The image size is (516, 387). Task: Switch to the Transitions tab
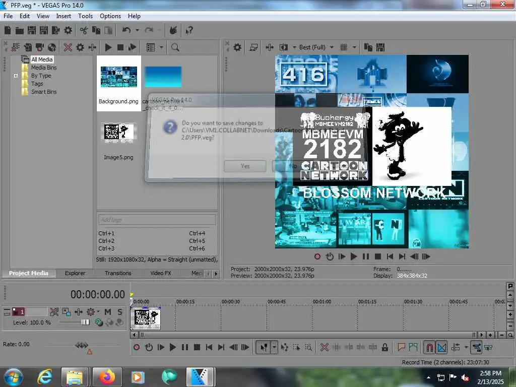[x=118, y=273]
